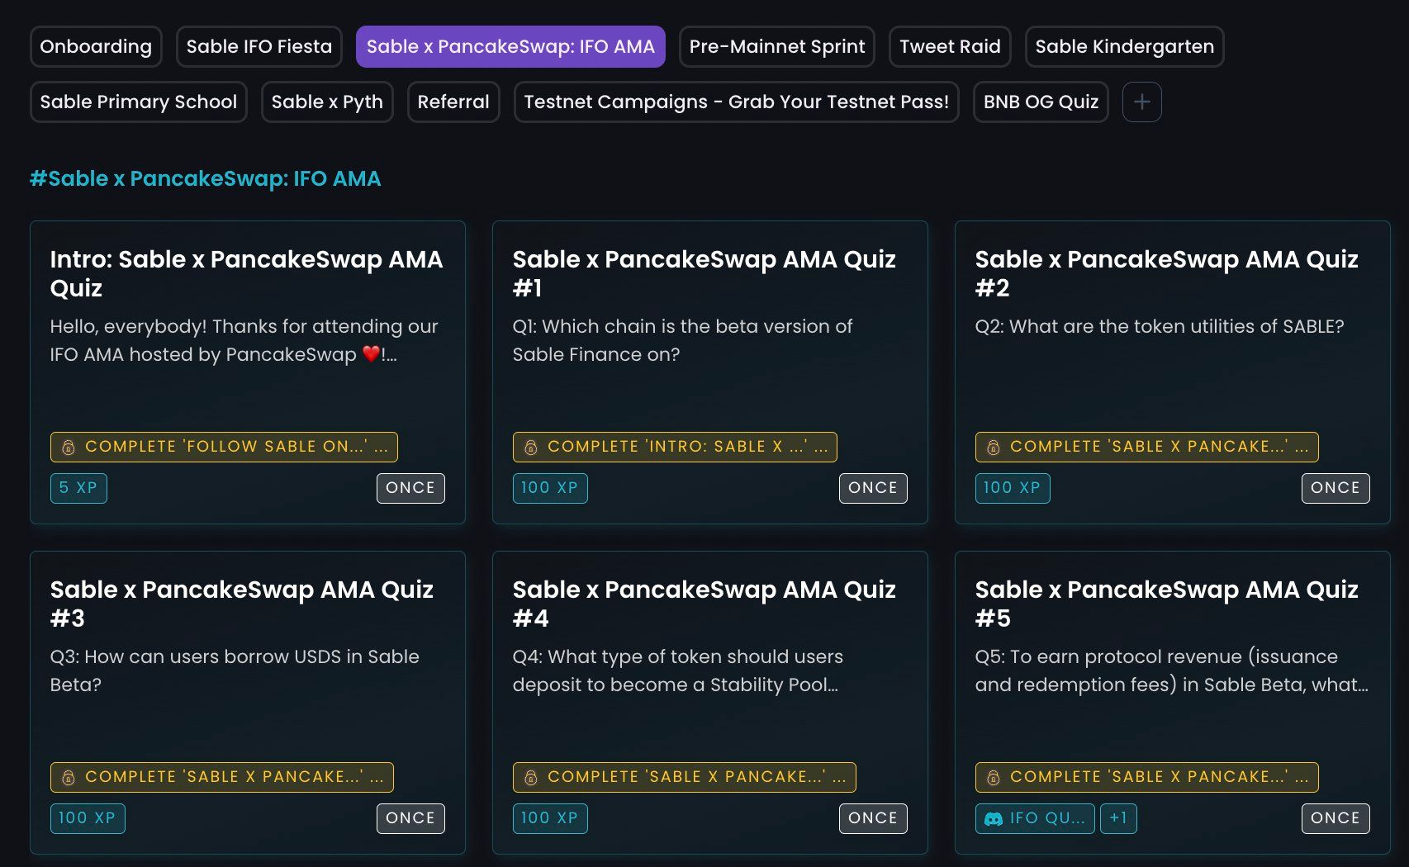
Task: Go to the Tweet Raid tab
Action: [x=950, y=47]
